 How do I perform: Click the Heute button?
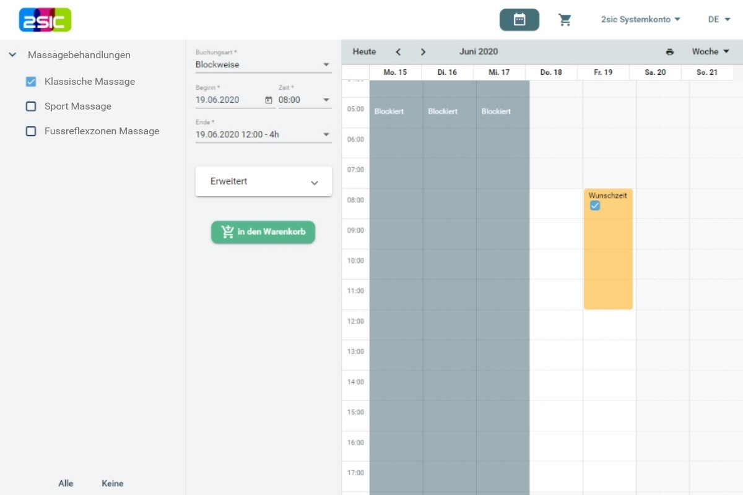(364, 52)
